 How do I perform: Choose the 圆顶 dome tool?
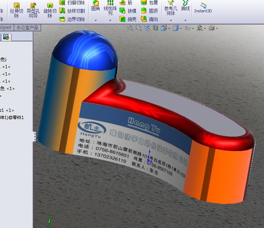coord(149,11)
